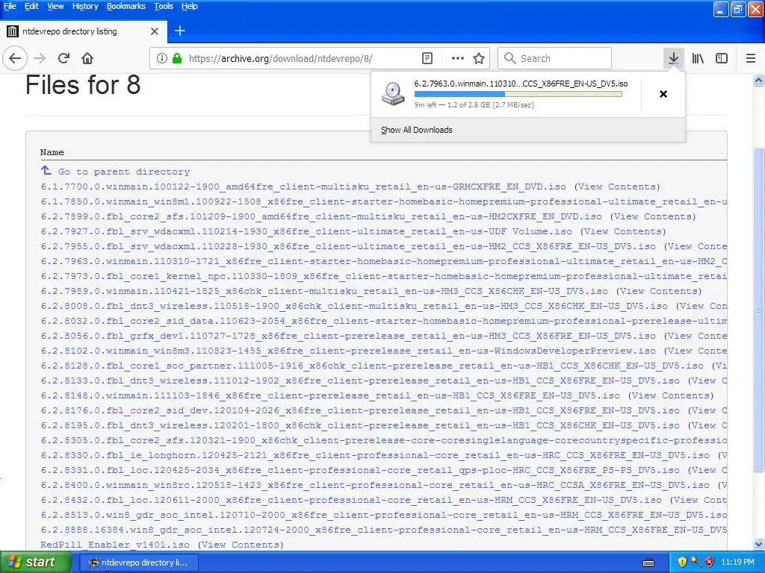Screen dimensions: 765x573
Task: Open the 6.2.8148.0.winmain ISO link
Action: [x=330, y=395]
